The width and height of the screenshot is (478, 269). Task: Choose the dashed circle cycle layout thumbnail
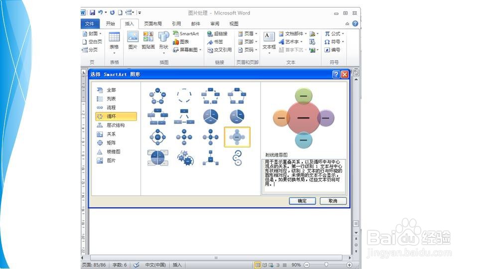click(184, 96)
